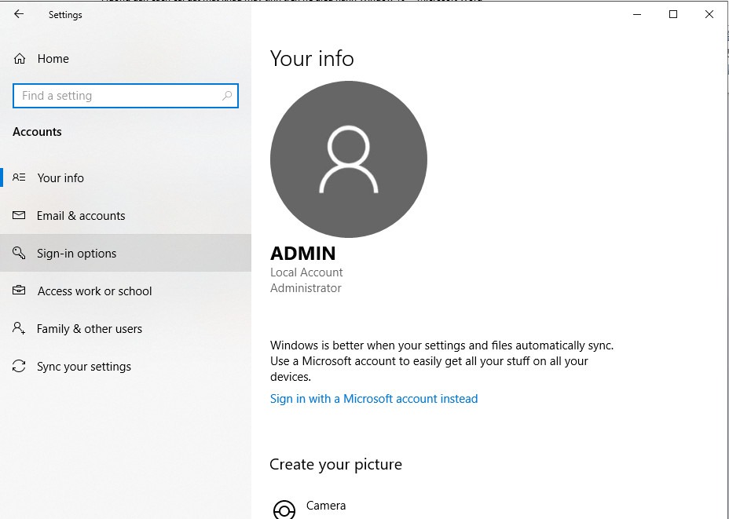The image size is (729, 519).
Task: Click the Create your picture heading
Action: (x=335, y=464)
